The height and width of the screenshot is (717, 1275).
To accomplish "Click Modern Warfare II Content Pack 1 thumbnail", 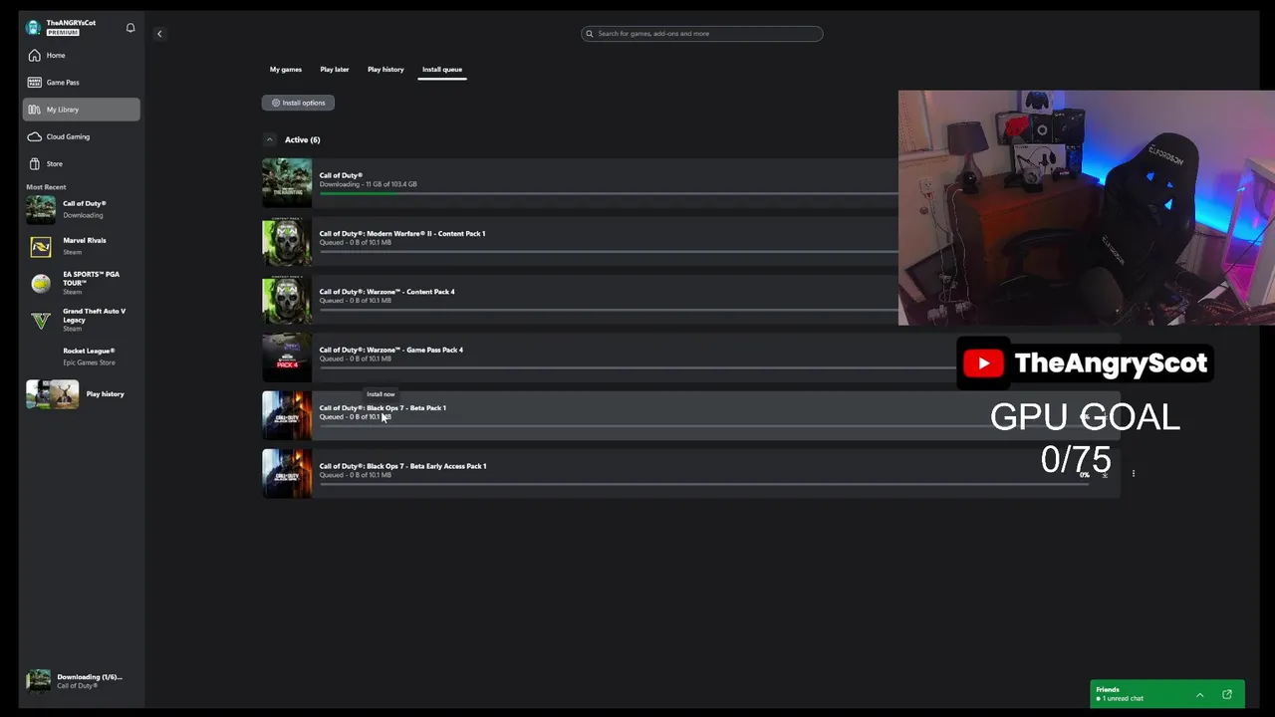I will click(287, 241).
